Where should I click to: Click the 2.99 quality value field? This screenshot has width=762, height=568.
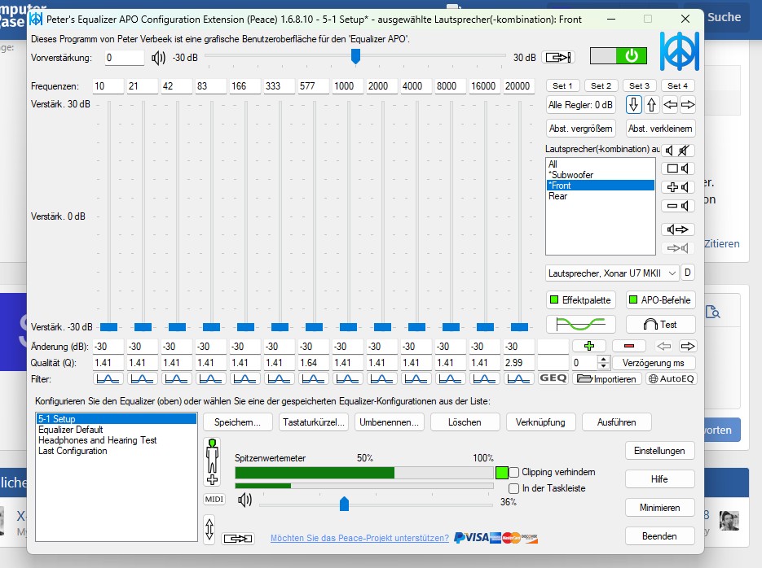(x=518, y=362)
